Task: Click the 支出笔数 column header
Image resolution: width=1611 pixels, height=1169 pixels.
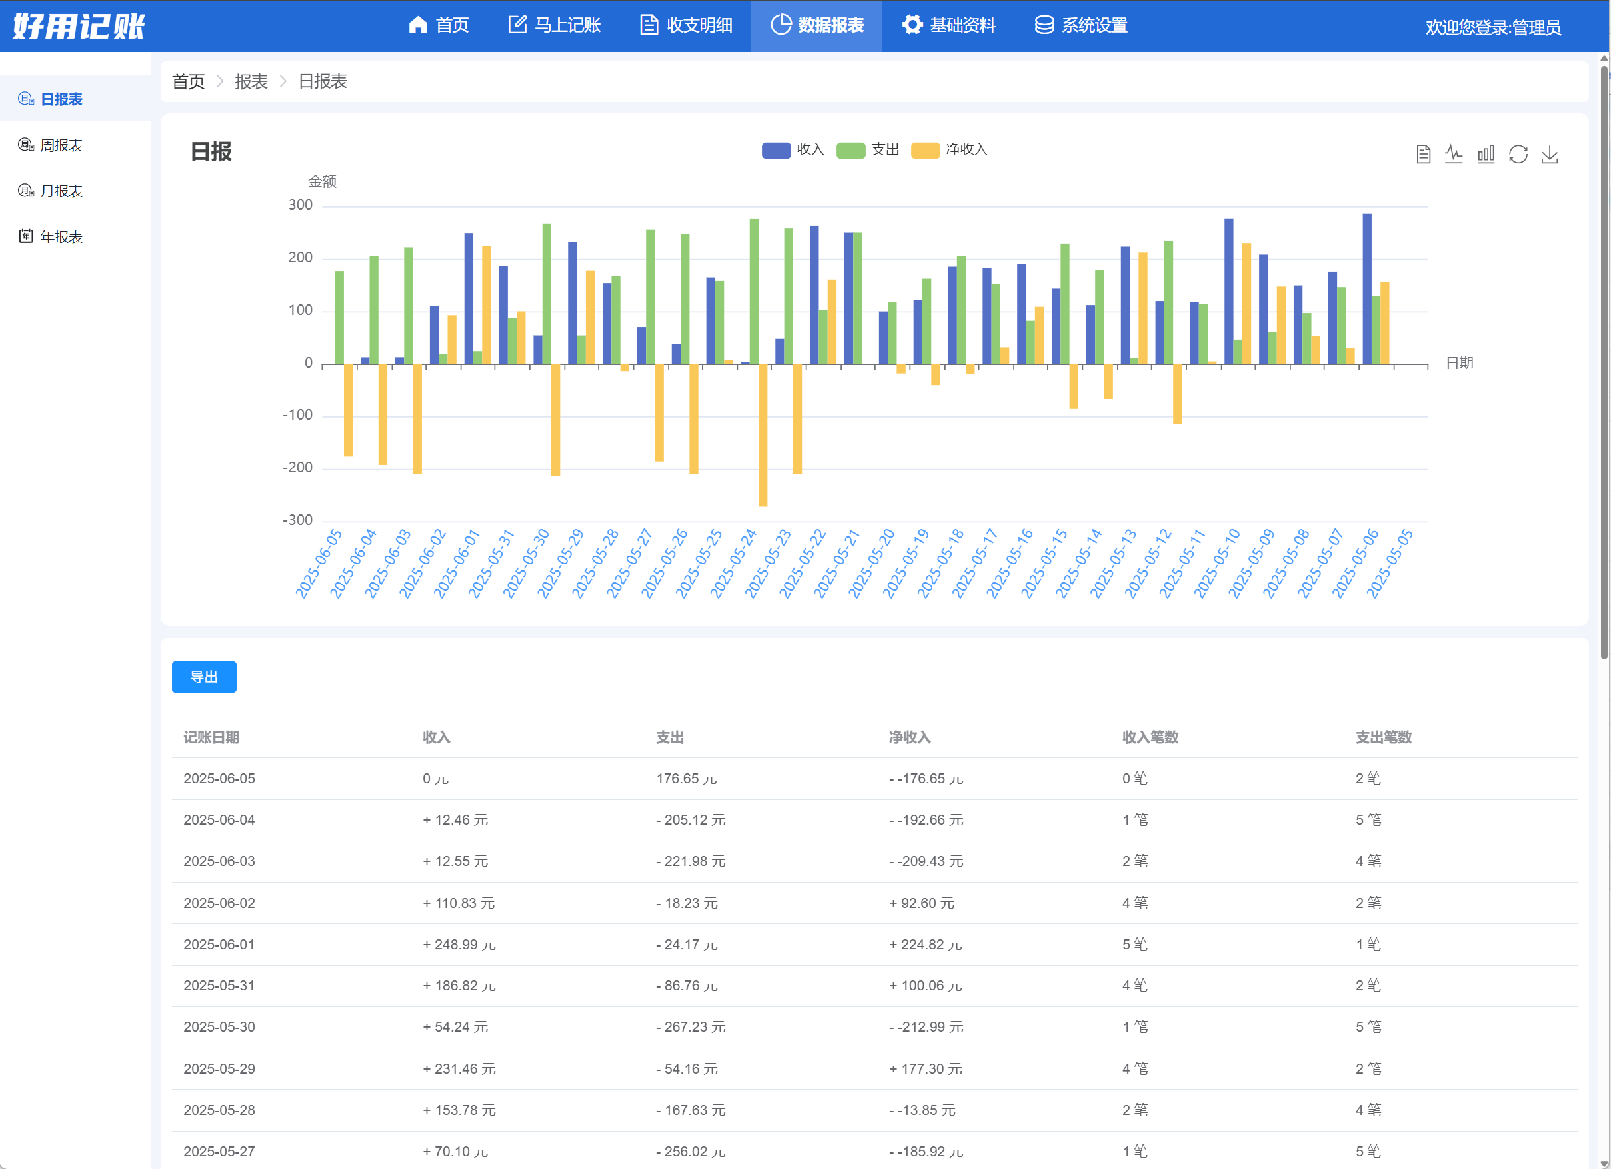Action: coord(1384,737)
